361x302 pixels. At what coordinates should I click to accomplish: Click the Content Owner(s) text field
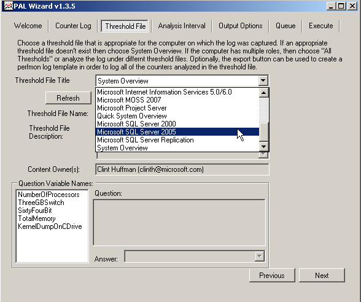pos(182,169)
